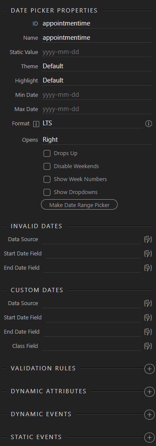
Task: Click lightning icon for Invalid Dates Start Date Field
Action: pyautogui.click(x=148, y=253)
